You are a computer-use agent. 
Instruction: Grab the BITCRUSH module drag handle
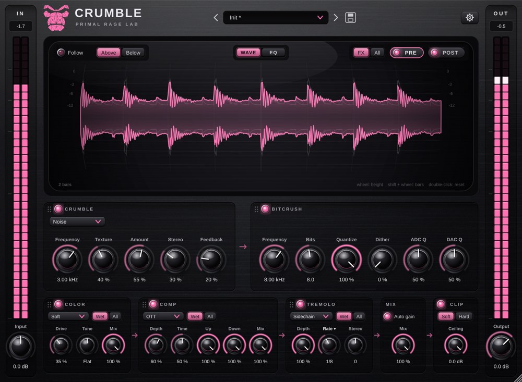[x=256, y=209]
